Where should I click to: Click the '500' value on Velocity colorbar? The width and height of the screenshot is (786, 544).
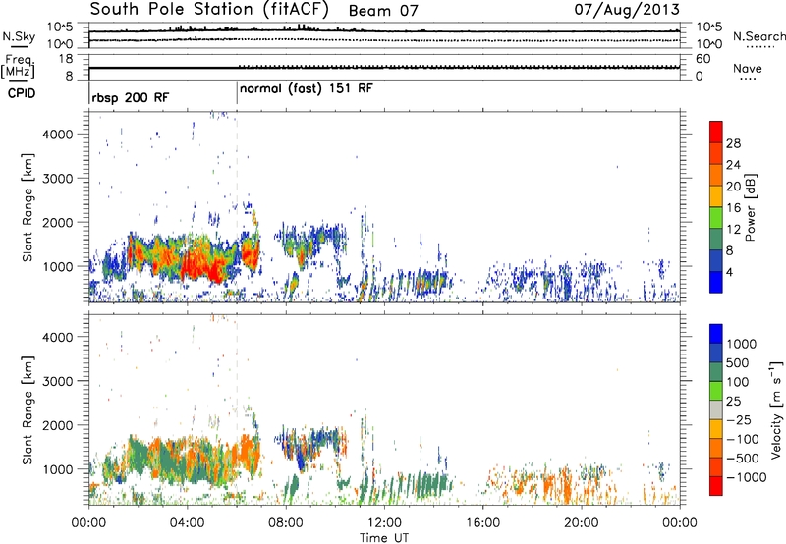738,363
